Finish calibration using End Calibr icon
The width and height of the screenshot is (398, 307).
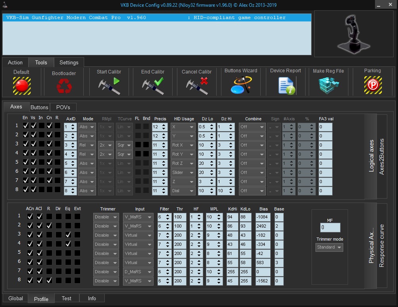153,86
